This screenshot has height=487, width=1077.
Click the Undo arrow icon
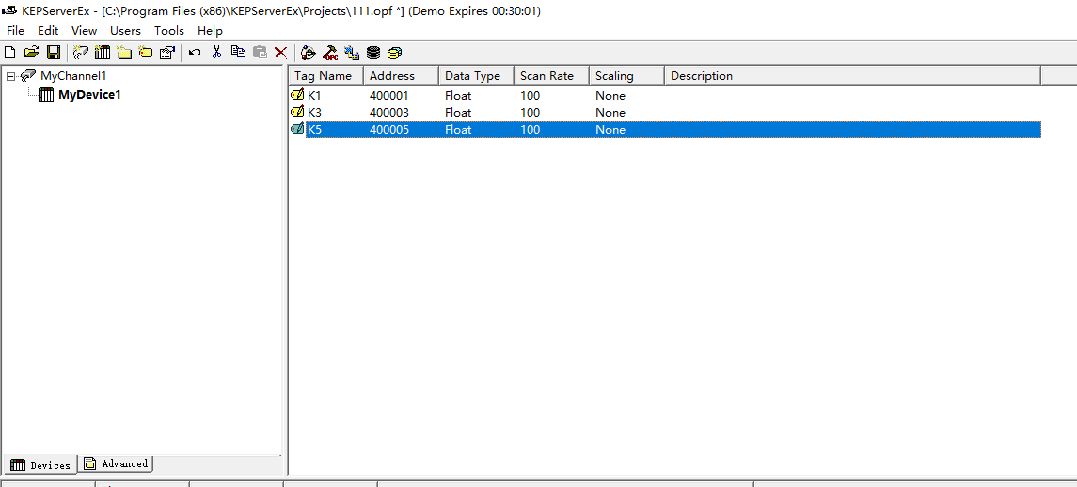(x=195, y=53)
